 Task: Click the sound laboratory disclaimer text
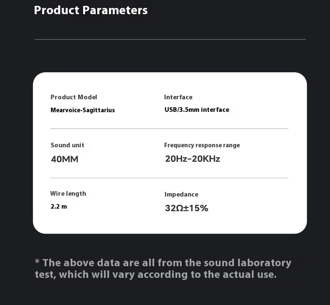pyautogui.click(x=163, y=269)
